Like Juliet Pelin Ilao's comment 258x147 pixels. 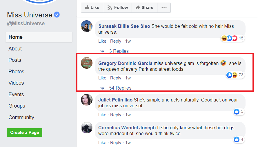tap(102, 115)
